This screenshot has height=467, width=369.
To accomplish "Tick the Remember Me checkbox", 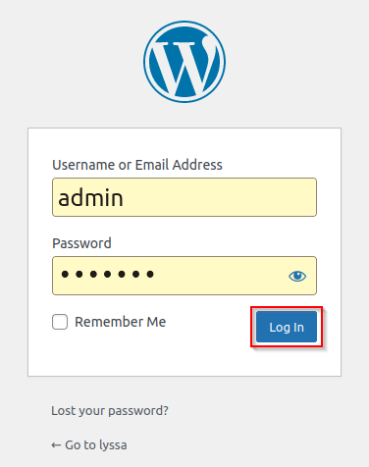I will point(60,322).
